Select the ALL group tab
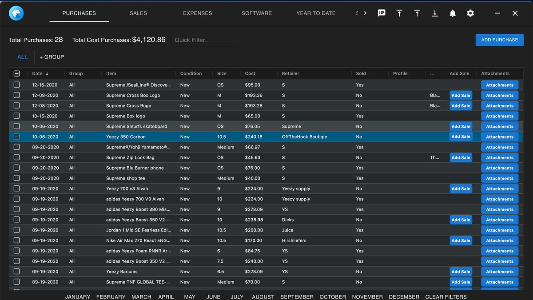The height and width of the screenshot is (300, 533). click(x=22, y=57)
